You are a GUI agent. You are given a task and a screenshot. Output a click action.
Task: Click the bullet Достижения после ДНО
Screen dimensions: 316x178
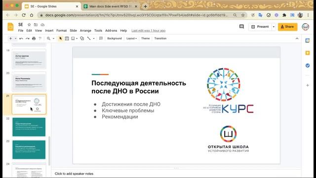tap(131, 104)
